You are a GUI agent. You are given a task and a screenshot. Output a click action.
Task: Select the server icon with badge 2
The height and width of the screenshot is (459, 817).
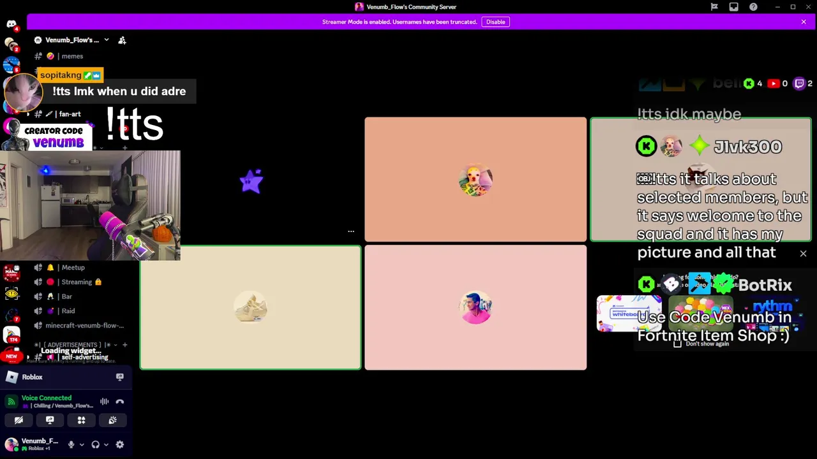click(x=11, y=45)
